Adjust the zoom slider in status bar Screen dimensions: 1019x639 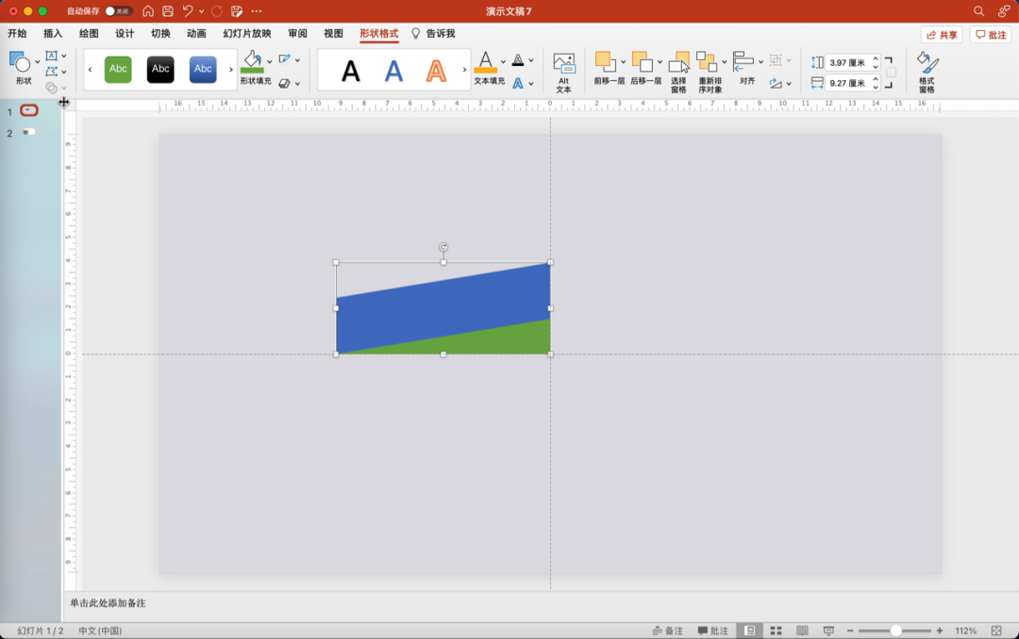894,631
